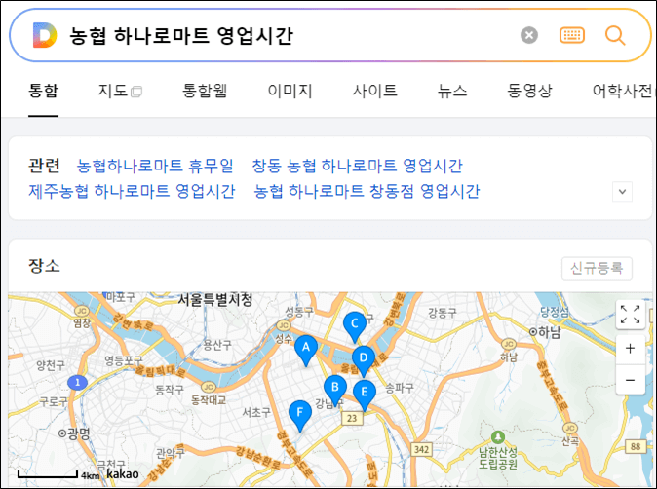This screenshot has width=657, height=489.
Task: Zoom in the map with plus
Action: pos(630,349)
